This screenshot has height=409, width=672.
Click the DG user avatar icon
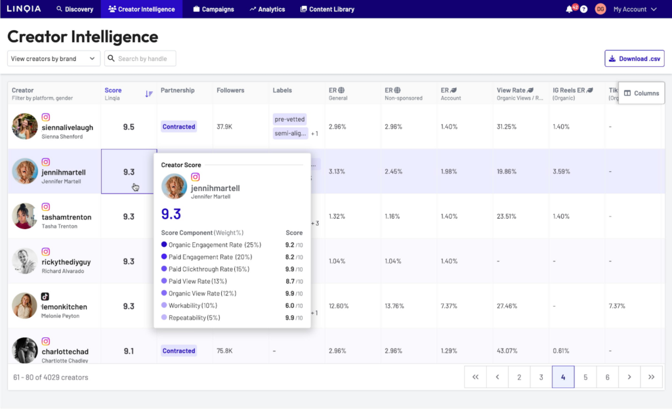600,9
